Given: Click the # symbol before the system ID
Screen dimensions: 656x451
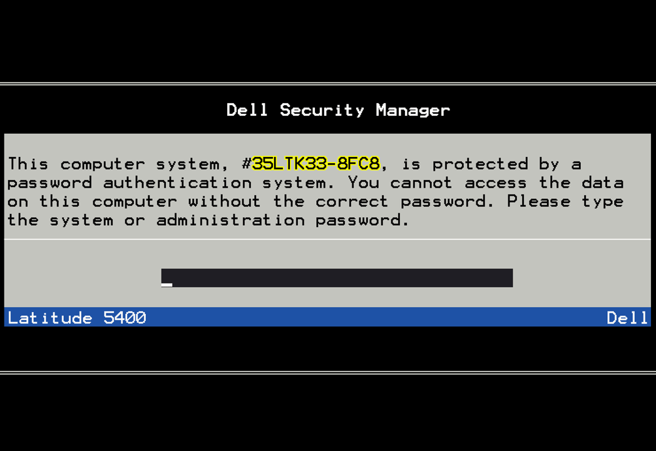Looking at the screenshot, I should (246, 164).
